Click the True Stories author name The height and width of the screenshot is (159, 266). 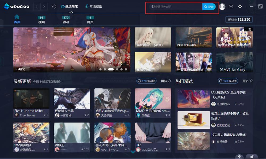27,115
